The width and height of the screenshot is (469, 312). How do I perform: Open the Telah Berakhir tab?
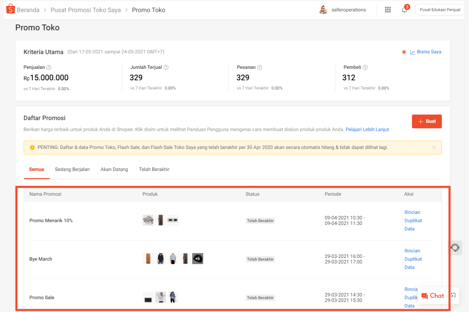(154, 169)
